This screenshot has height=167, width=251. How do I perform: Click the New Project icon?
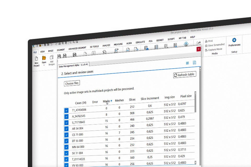[x=36, y=58]
